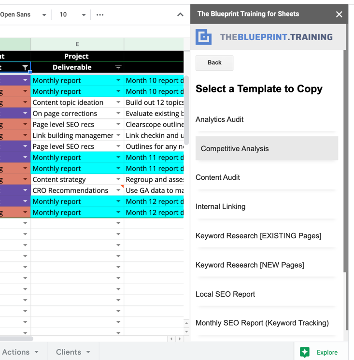This screenshot has height=360, width=354.
Task: Click the scroll down arrow button
Action: pos(186,331)
